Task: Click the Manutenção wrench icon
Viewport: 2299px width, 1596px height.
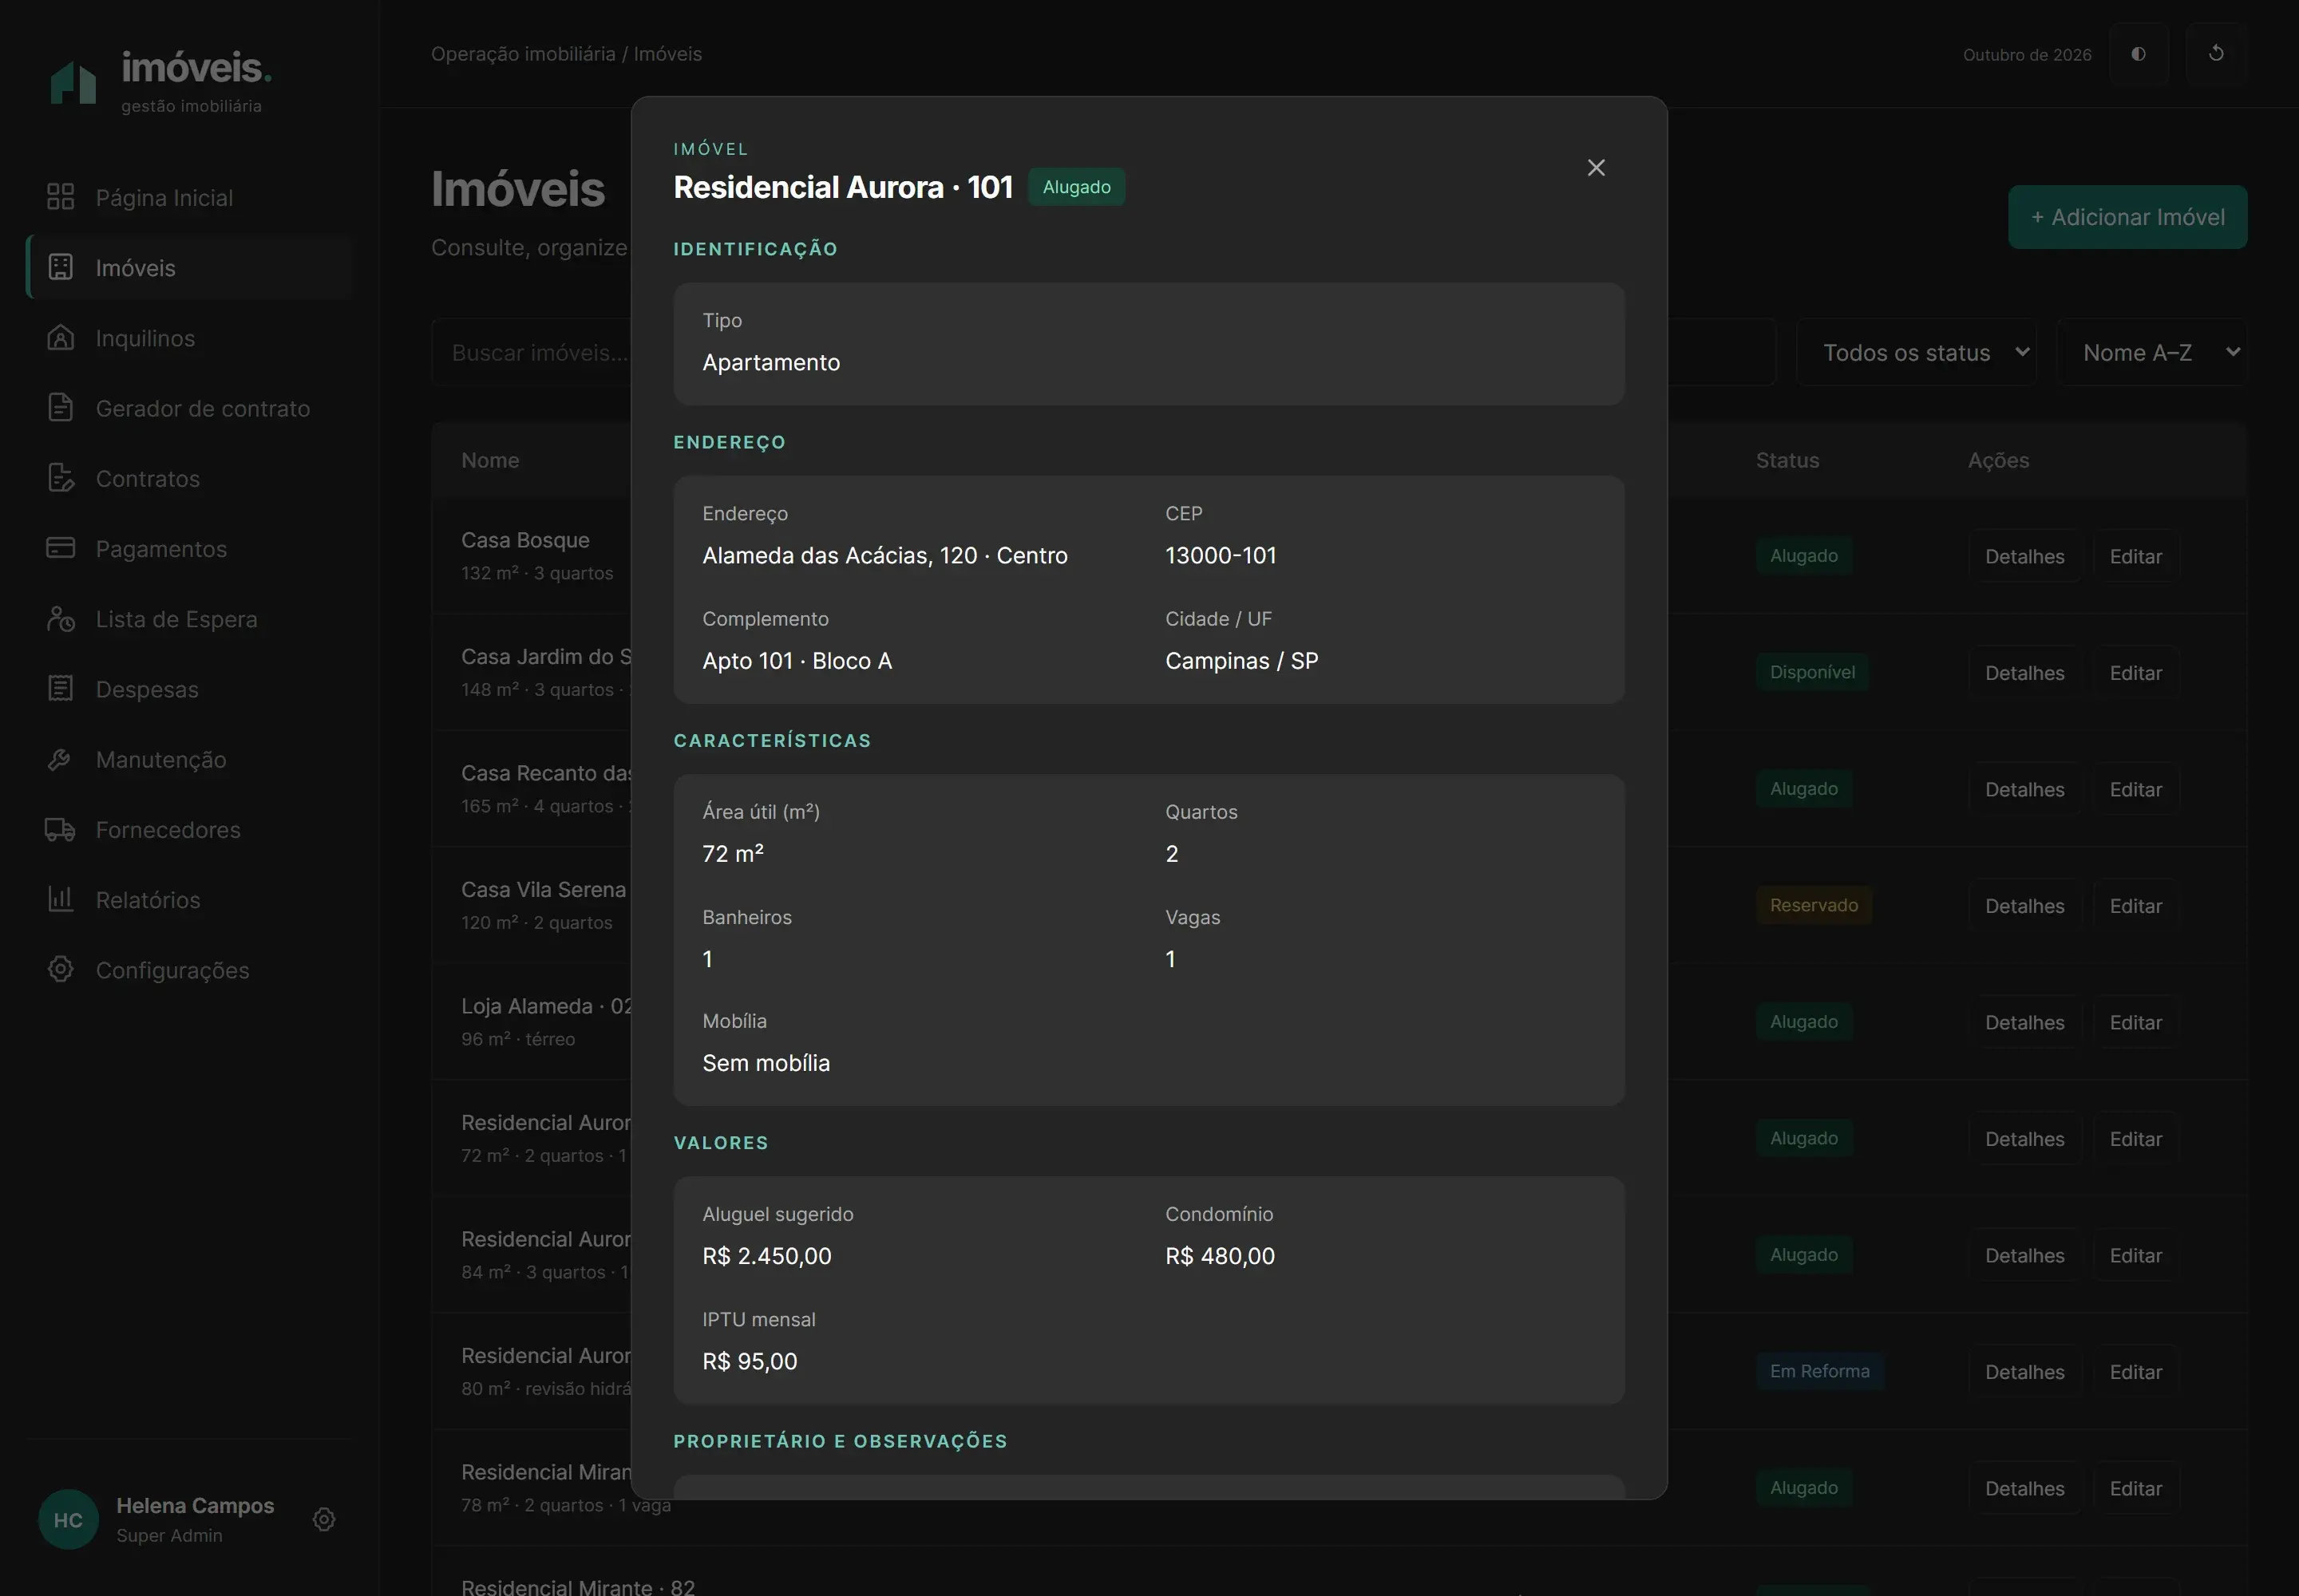Action: click(61, 759)
